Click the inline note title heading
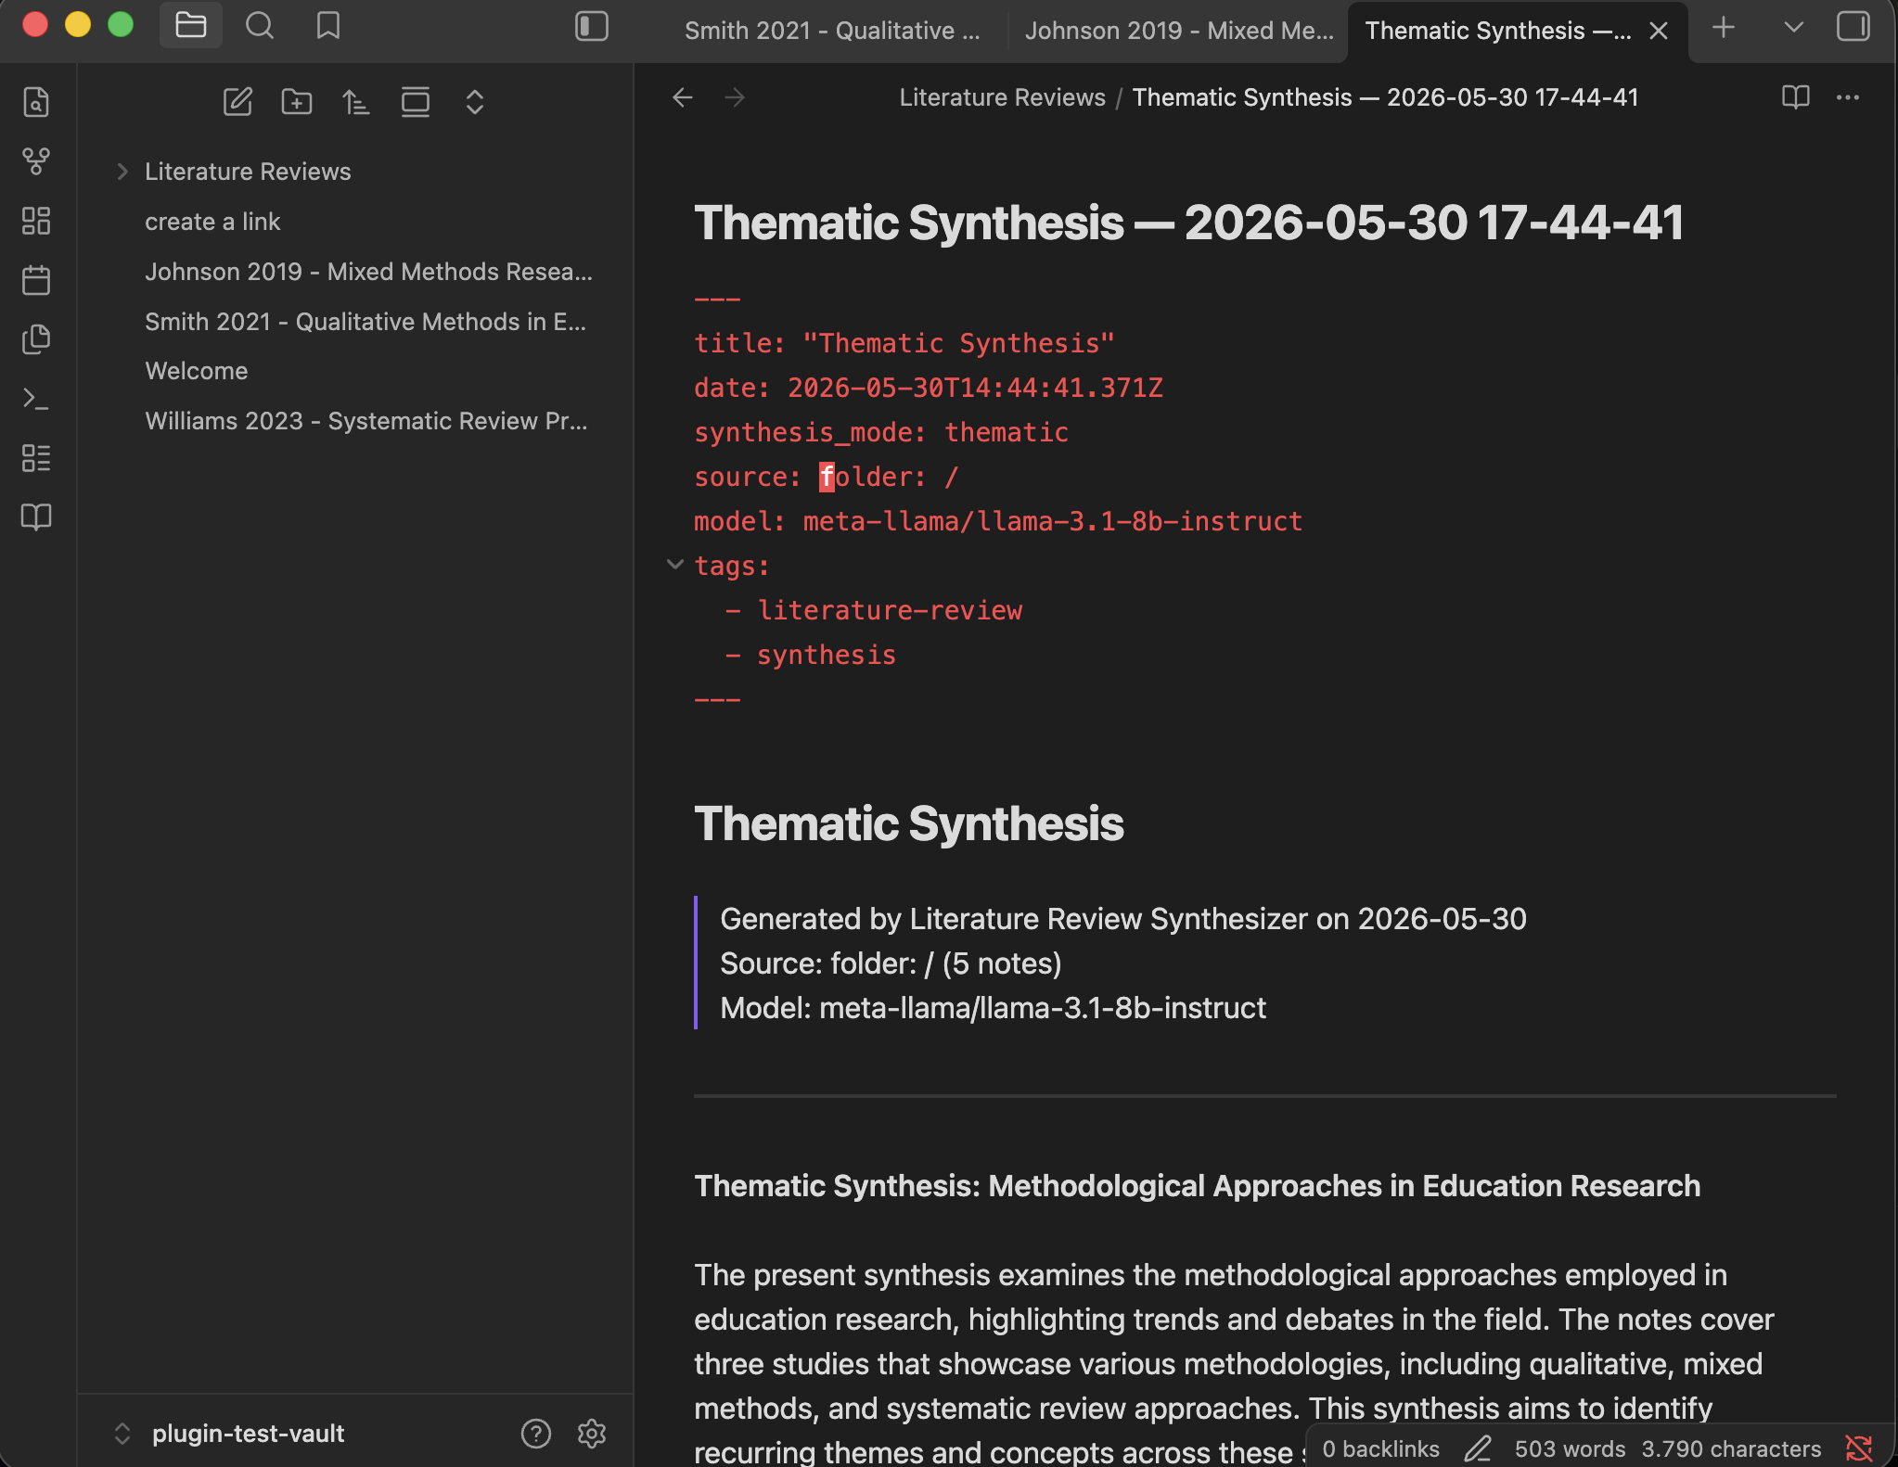1898x1467 pixels. pos(1188,223)
